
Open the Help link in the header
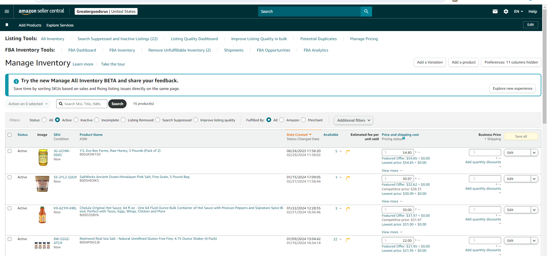(532, 11)
